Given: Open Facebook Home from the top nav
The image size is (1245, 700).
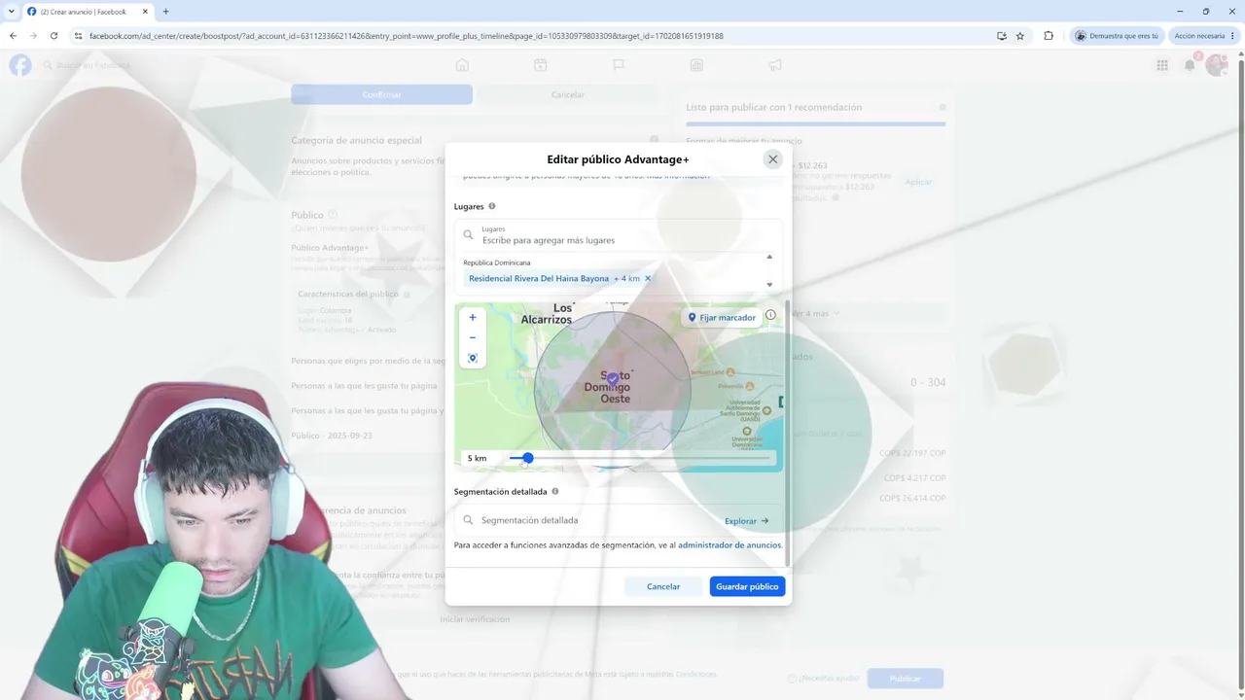Looking at the screenshot, I should (x=462, y=65).
